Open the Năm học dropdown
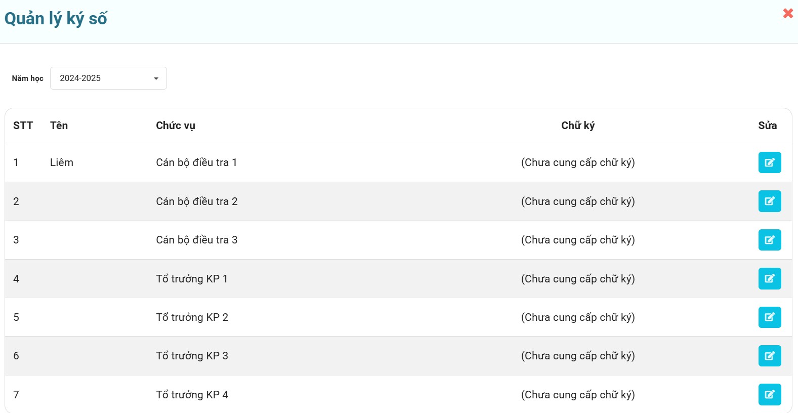798x413 pixels. [108, 78]
